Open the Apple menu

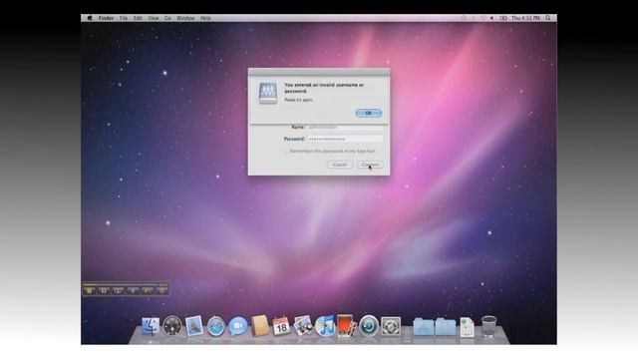[x=90, y=18]
